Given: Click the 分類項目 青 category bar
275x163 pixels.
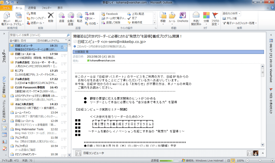Looking at the screenshot, I should pyautogui.click(x=168, y=52).
